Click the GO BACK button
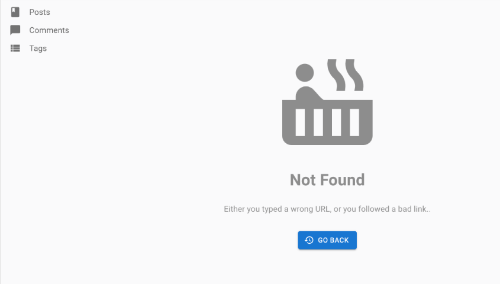The width and height of the screenshot is (500, 284). (327, 240)
